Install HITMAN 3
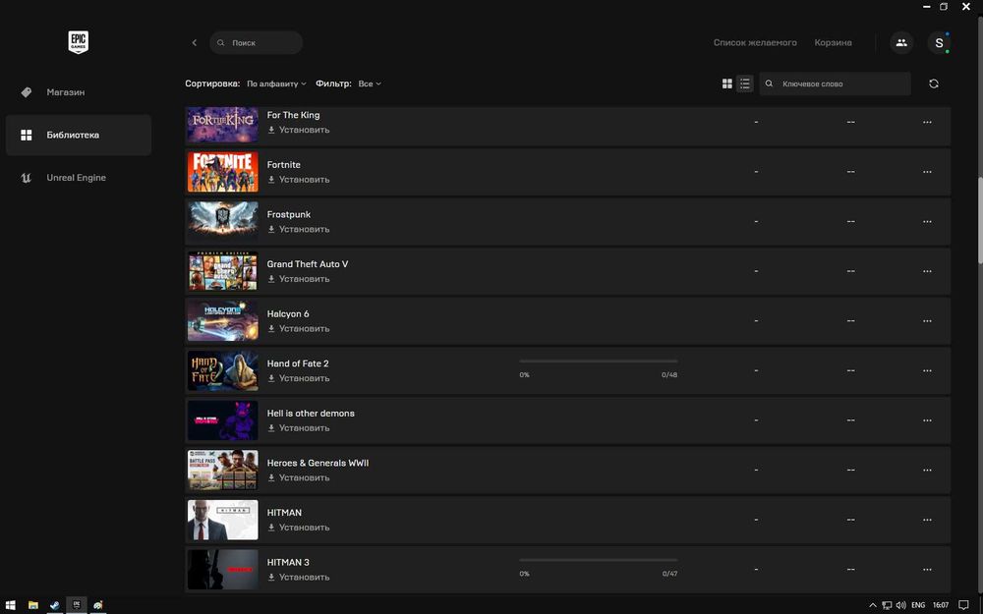 pyautogui.click(x=299, y=577)
